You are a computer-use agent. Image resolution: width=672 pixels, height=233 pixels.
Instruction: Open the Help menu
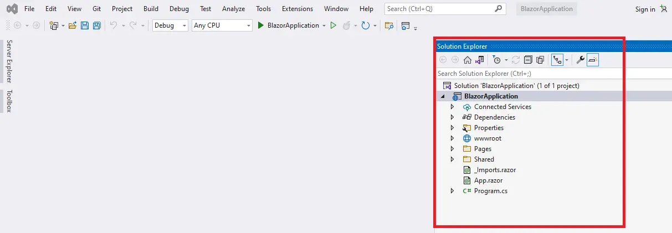tap(366, 9)
